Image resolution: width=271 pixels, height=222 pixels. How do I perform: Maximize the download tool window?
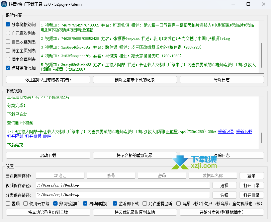(x=248, y=4)
